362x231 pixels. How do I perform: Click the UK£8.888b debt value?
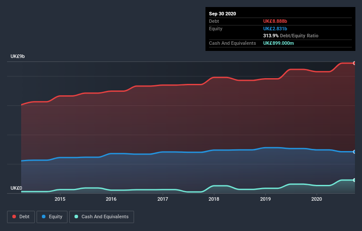[x=275, y=21]
